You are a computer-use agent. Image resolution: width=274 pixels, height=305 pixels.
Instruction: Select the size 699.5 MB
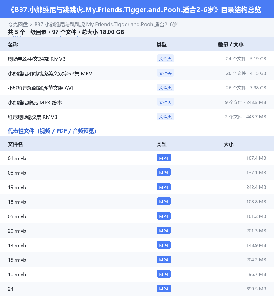[x=256, y=289]
